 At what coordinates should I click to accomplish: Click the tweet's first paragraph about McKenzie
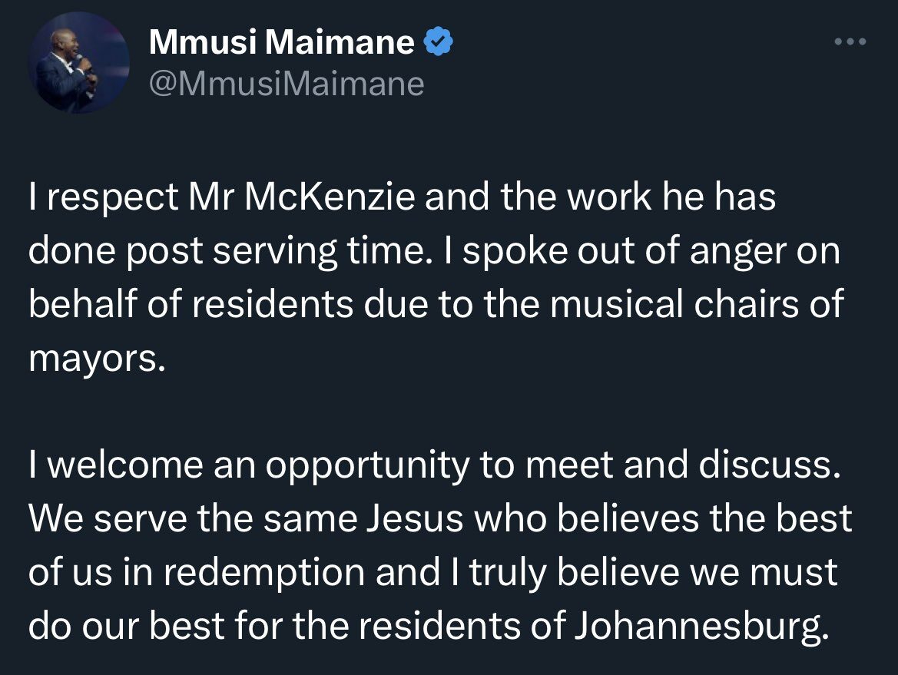pos(436,278)
